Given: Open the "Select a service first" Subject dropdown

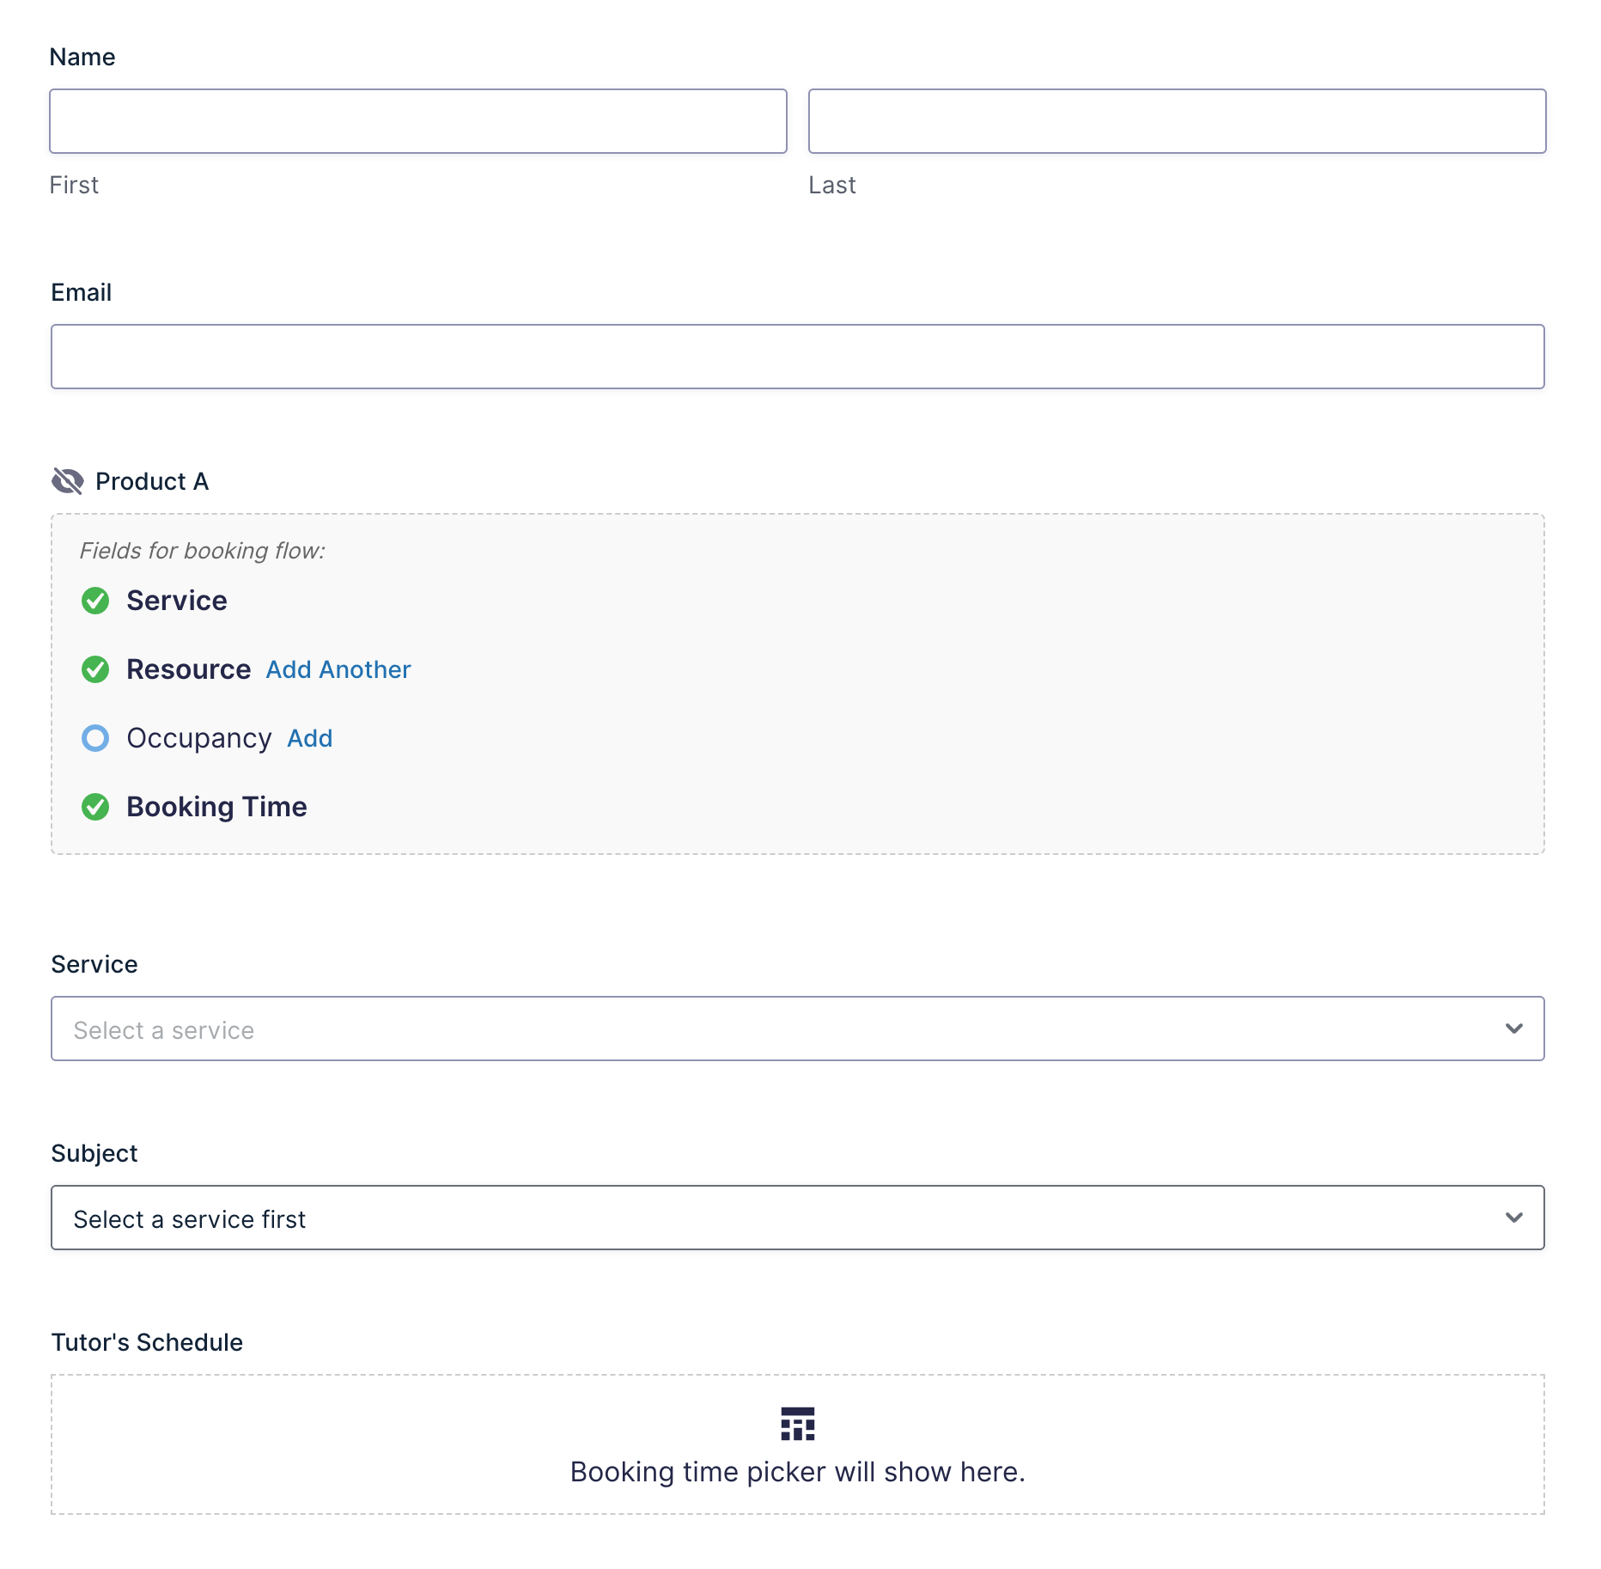Looking at the screenshot, I should tap(773, 1218).
